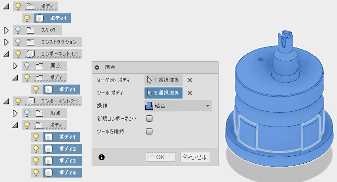The image size is (337, 182).
Task: Toggle visibility bulb of top-level ボディ folder
Action: 18,6
